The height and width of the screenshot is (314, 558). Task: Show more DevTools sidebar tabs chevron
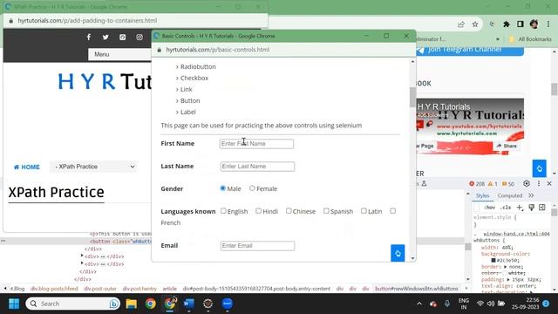point(531,195)
